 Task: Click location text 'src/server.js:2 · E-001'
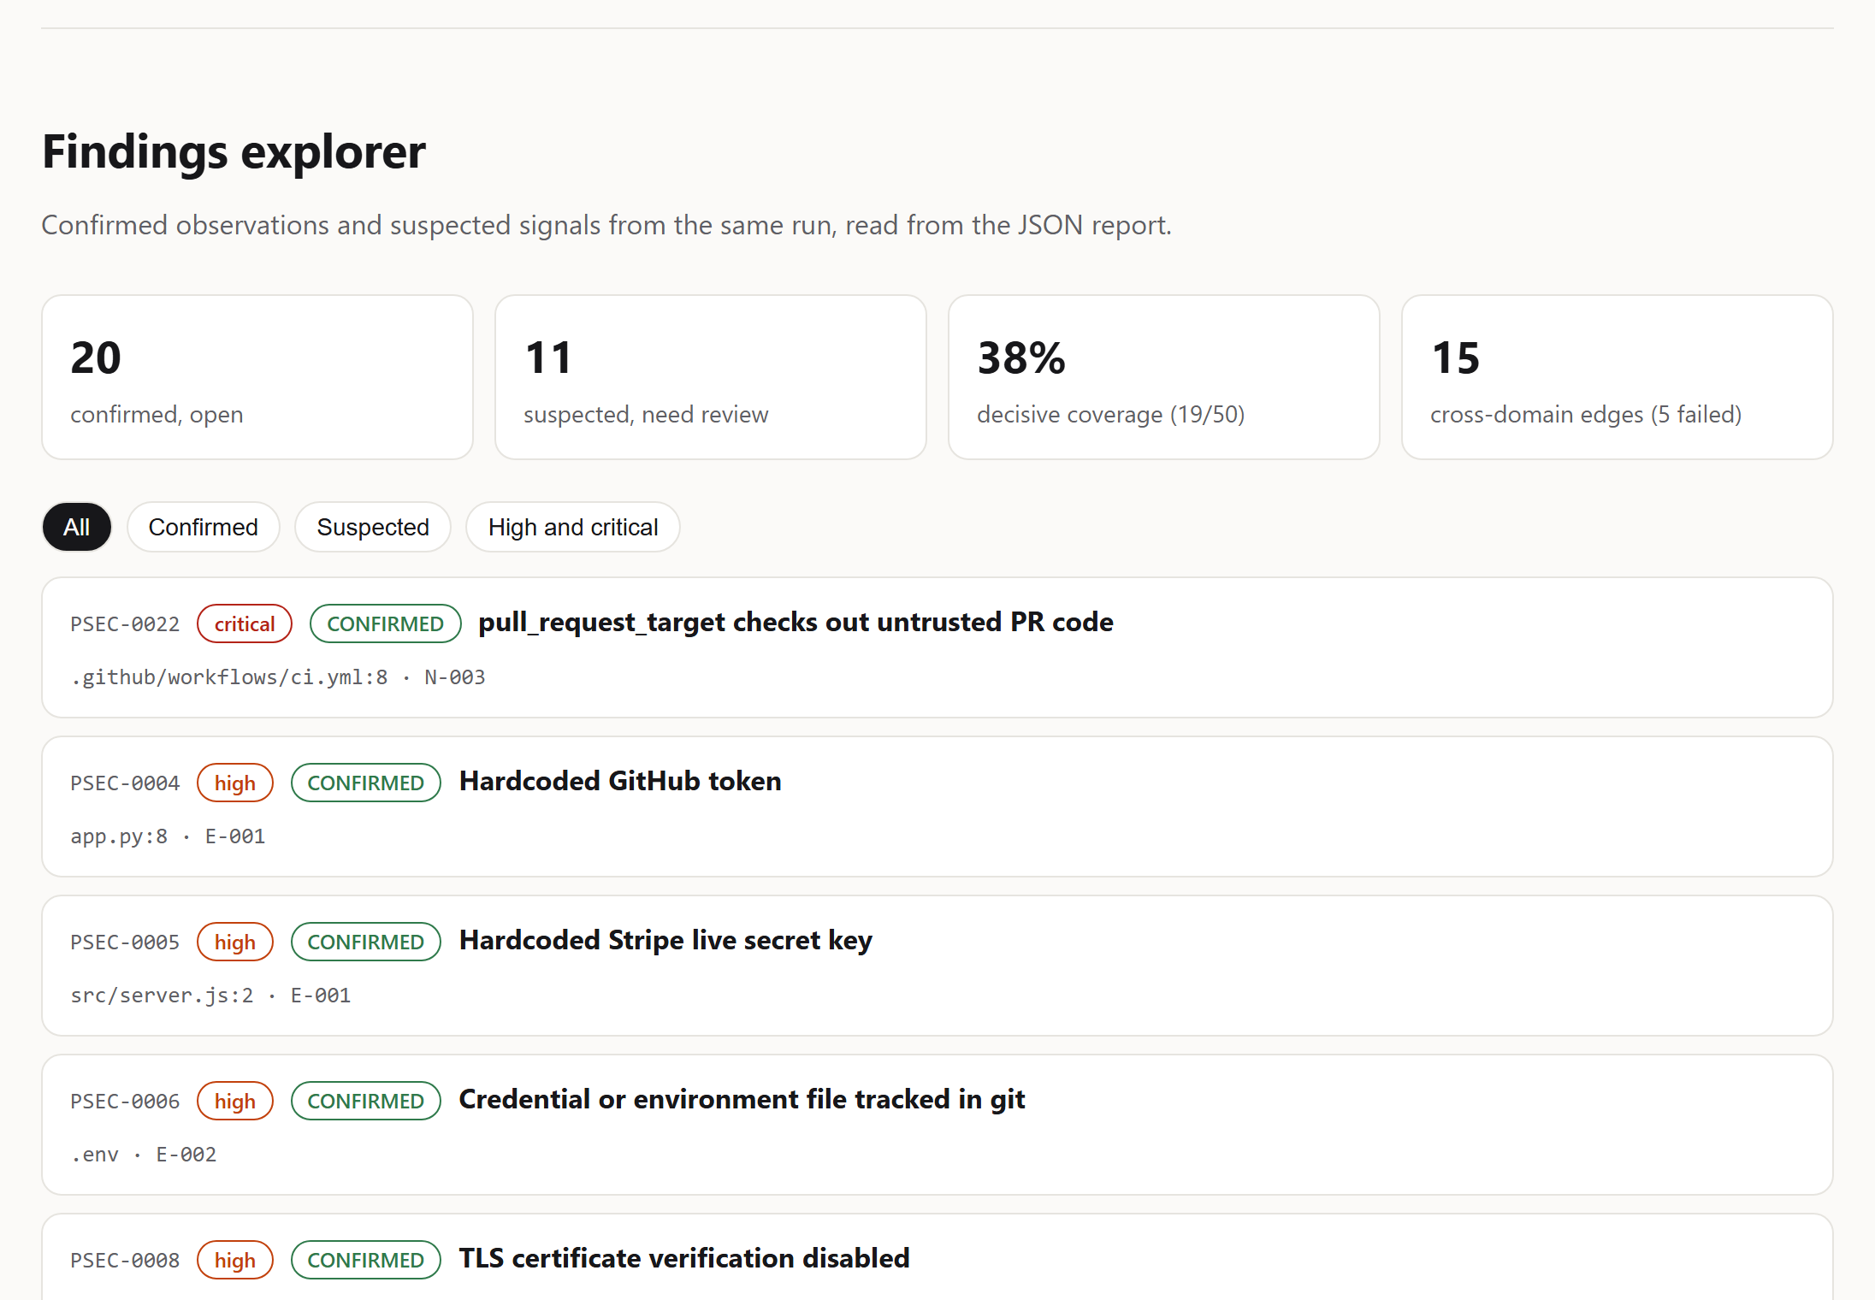point(210,996)
